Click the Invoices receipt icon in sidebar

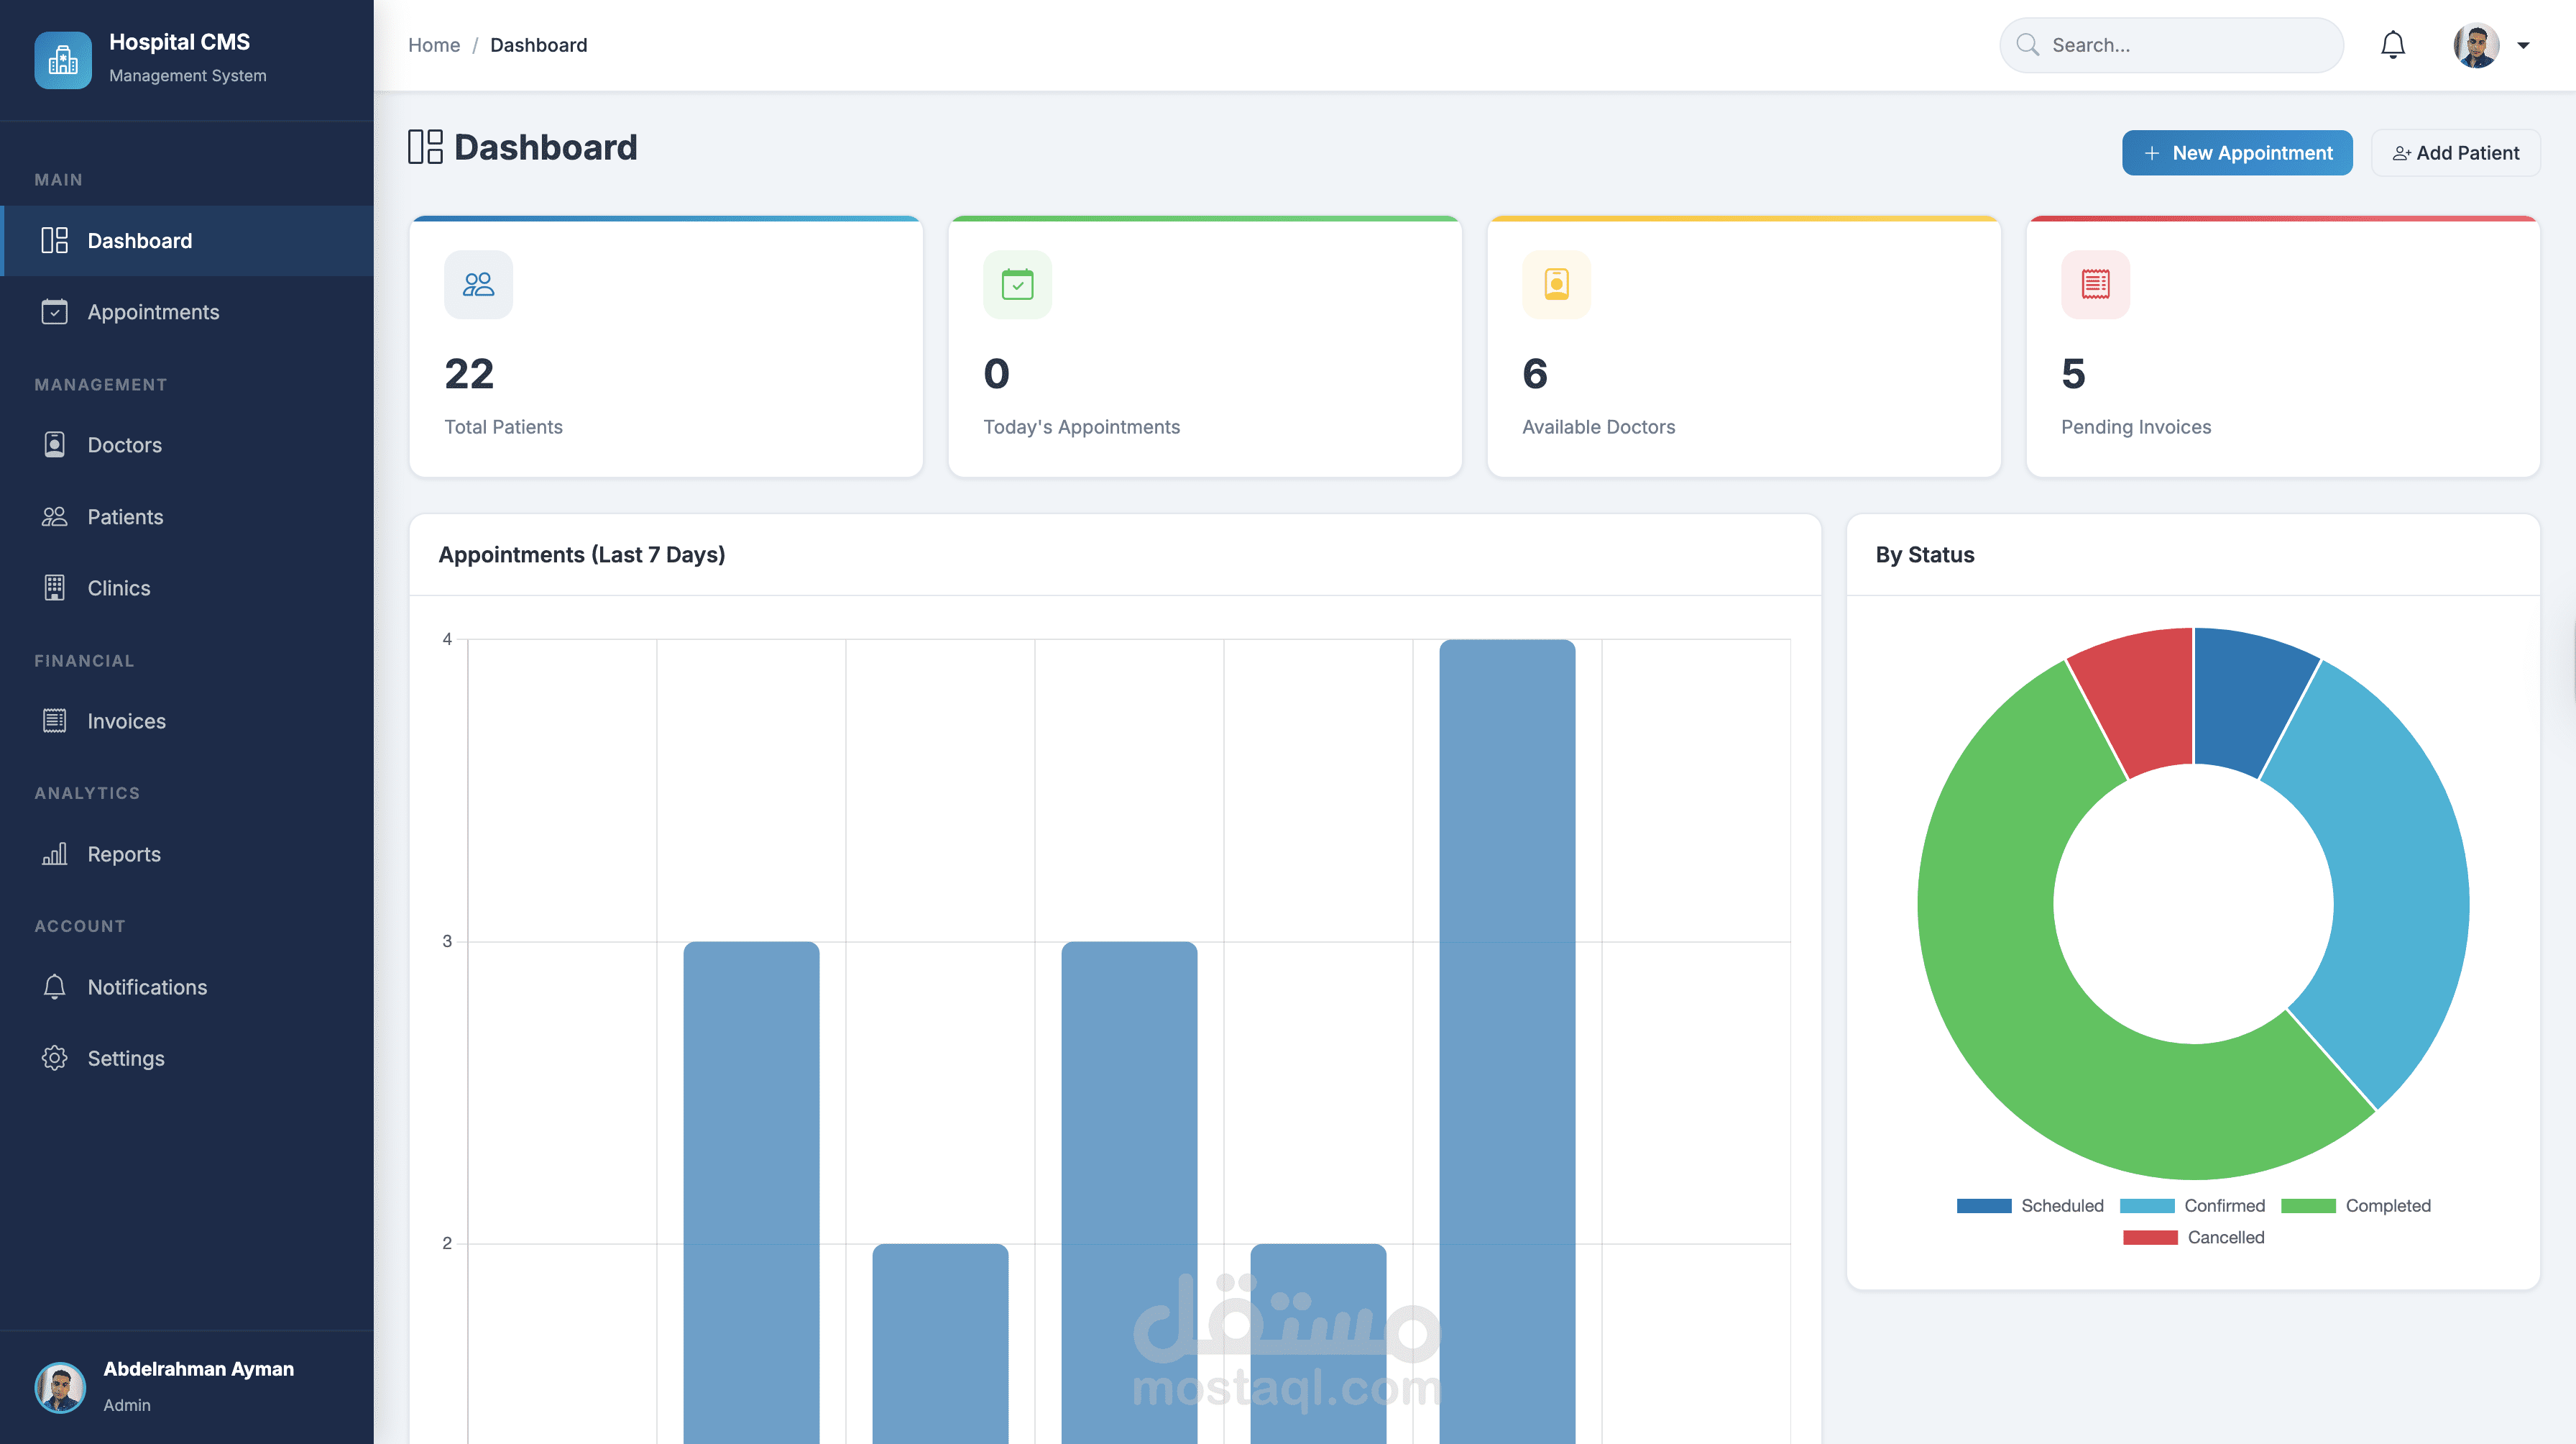coord(54,721)
